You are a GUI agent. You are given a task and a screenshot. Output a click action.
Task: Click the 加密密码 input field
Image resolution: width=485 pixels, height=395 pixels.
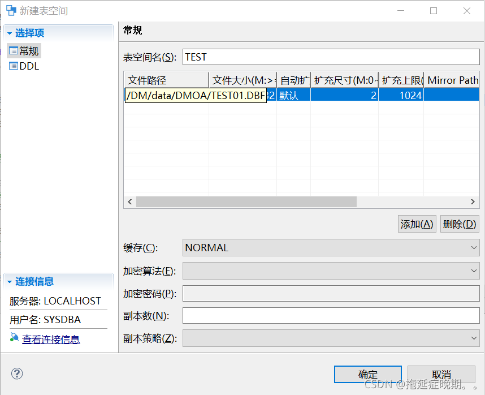(x=331, y=294)
